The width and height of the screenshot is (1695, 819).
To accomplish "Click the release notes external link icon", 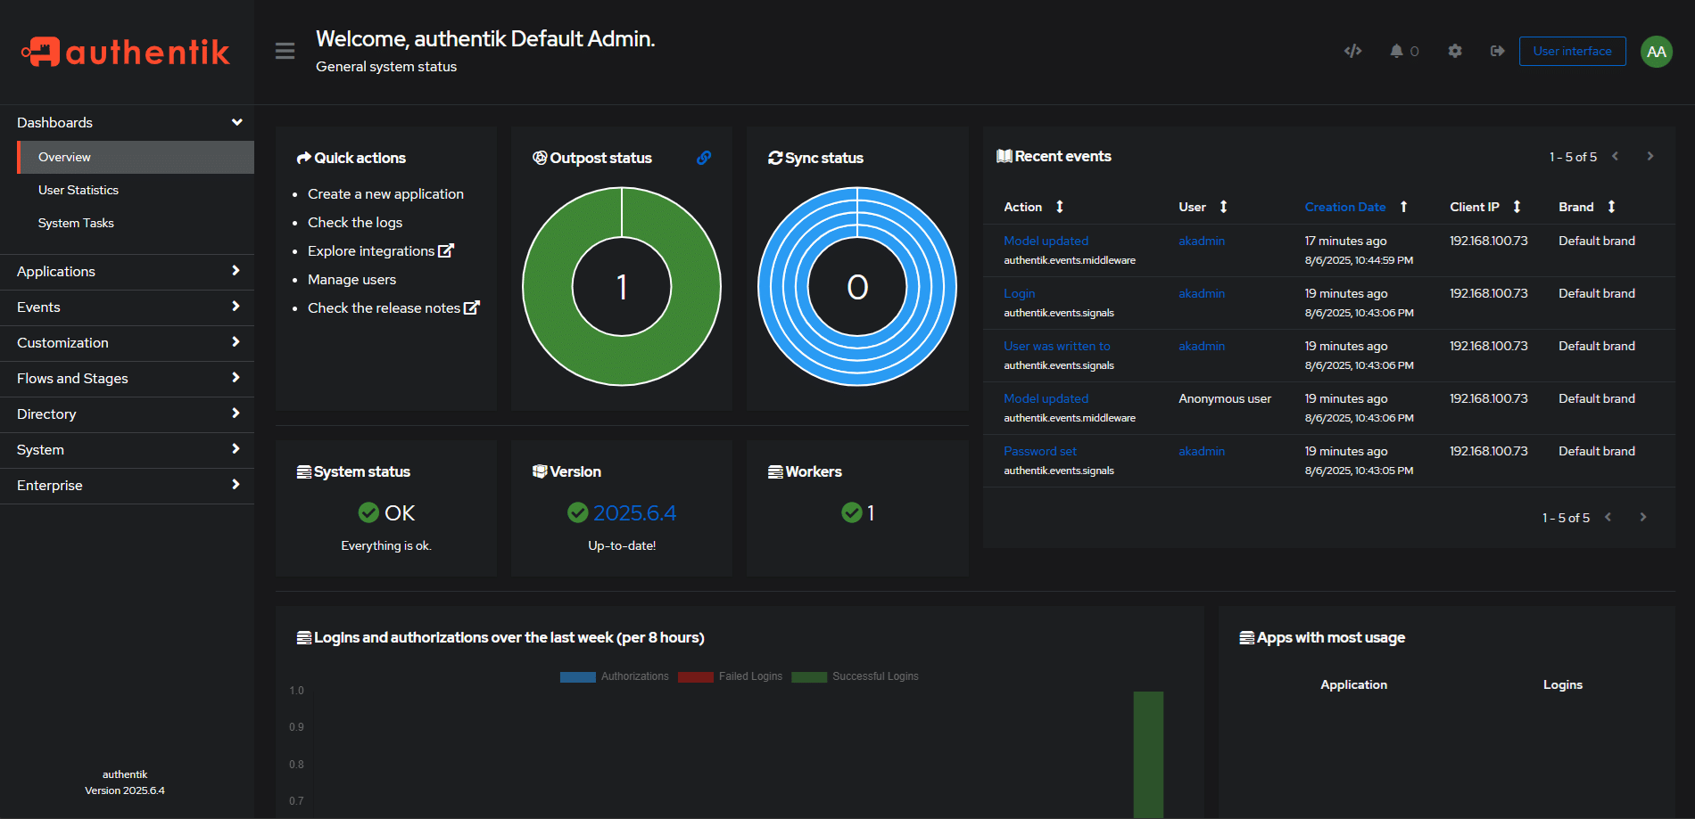I will 472,307.
